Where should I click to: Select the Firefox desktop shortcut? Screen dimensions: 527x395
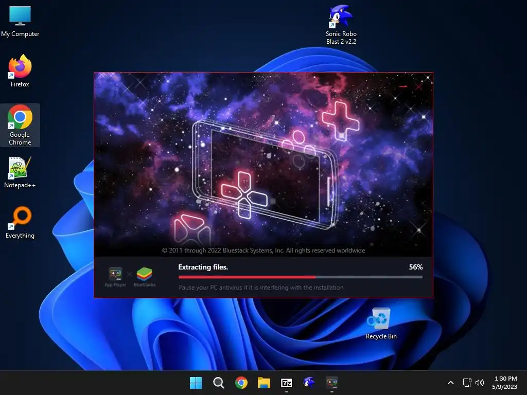point(20,71)
